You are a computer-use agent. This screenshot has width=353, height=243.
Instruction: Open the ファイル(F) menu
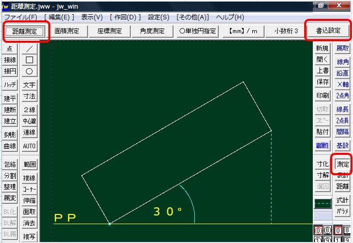pos(20,17)
